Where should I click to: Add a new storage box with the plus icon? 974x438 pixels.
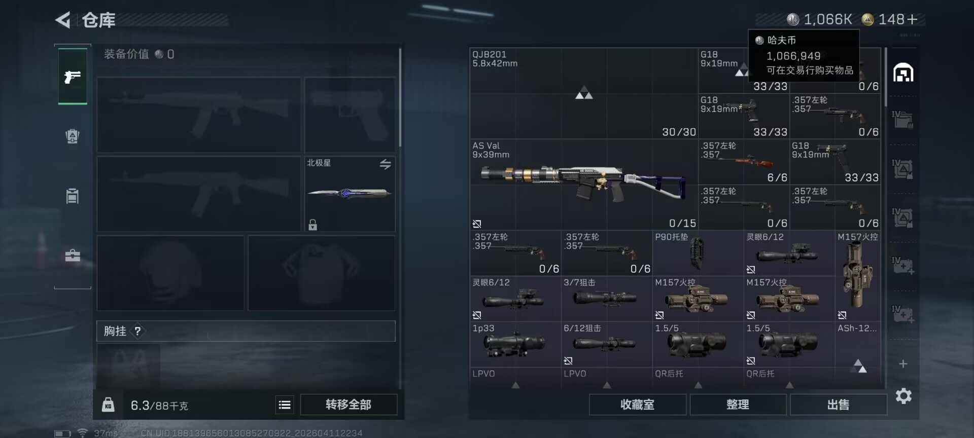pos(903,363)
